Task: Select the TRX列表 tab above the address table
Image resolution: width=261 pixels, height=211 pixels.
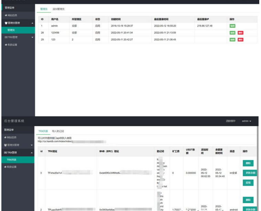Action: pyautogui.click(x=43, y=131)
